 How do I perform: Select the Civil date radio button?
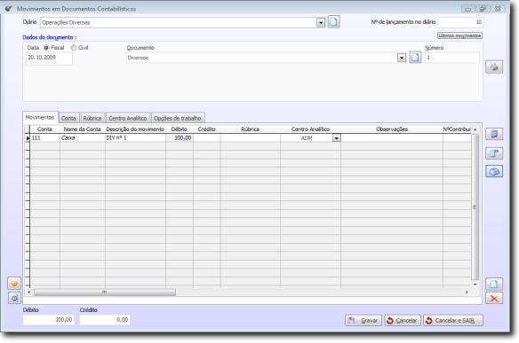pyautogui.click(x=74, y=48)
